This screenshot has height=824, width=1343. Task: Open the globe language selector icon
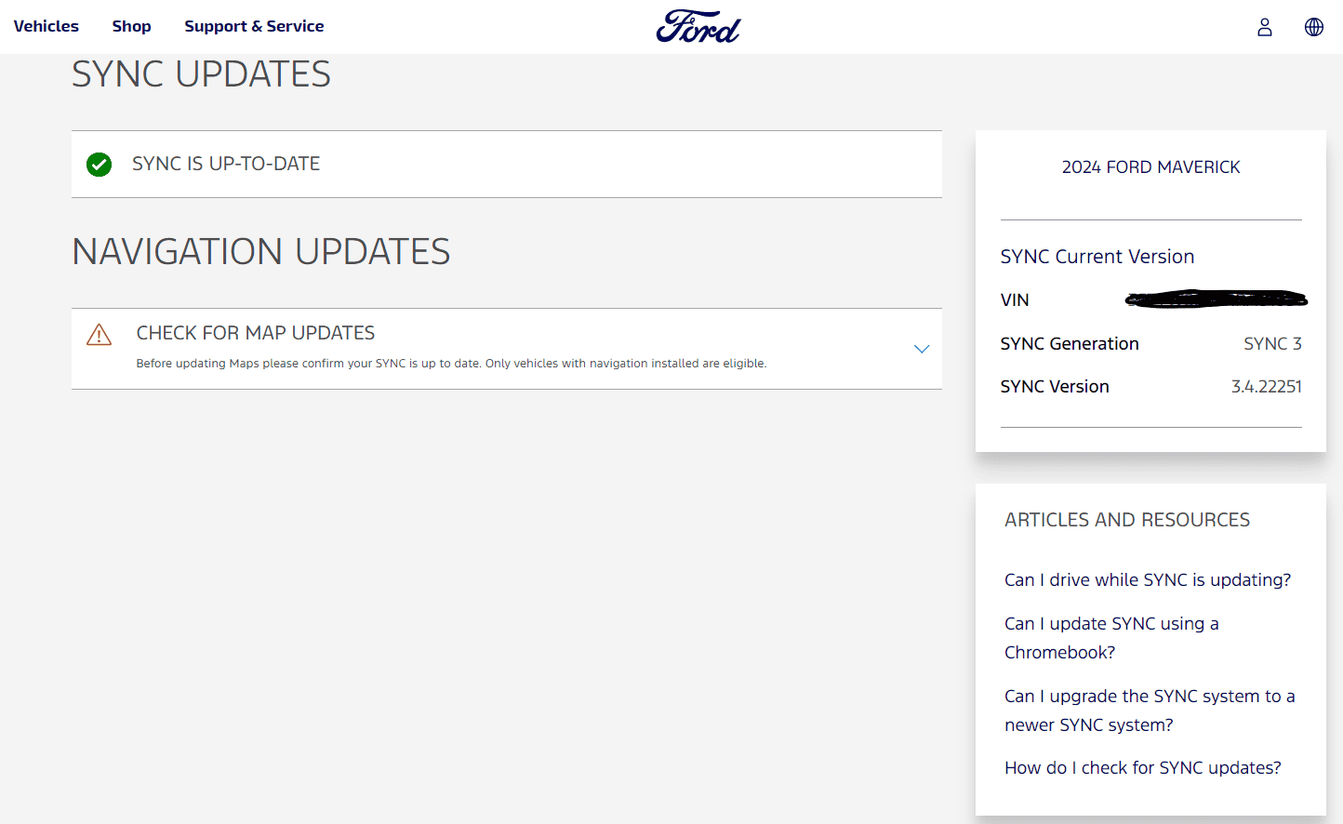pyautogui.click(x=1314, y=27)
